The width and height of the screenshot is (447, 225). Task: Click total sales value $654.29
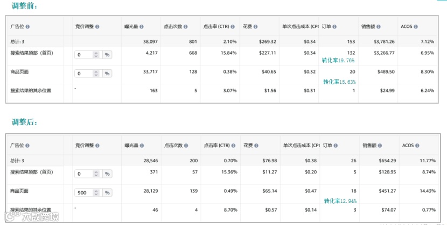coord(387,161)
